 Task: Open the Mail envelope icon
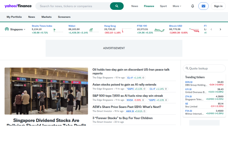(x=203, y=6)
